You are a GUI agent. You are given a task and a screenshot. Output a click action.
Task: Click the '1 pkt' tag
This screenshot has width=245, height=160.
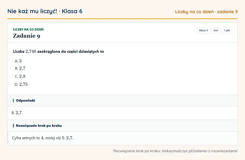pos(227,30)
